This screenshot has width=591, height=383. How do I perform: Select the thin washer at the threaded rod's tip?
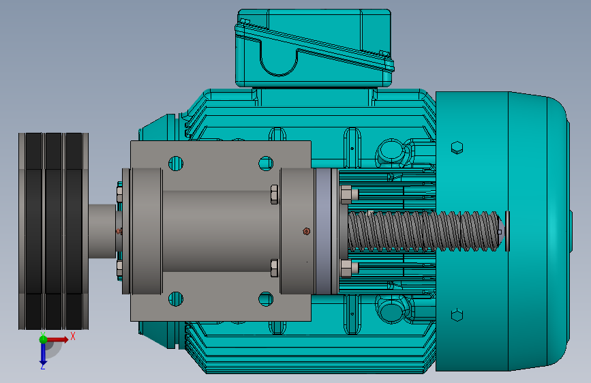coord(507,231)
